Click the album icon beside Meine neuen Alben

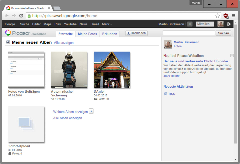8,42
